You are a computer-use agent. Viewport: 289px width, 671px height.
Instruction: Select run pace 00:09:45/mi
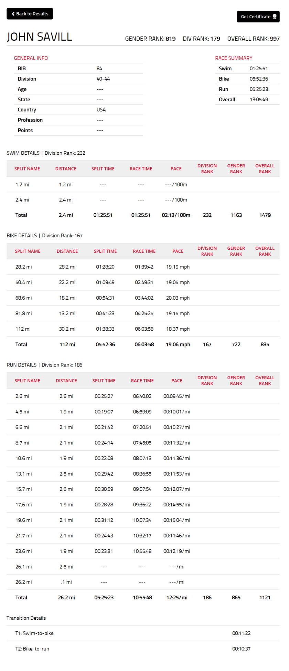point(177,396)
